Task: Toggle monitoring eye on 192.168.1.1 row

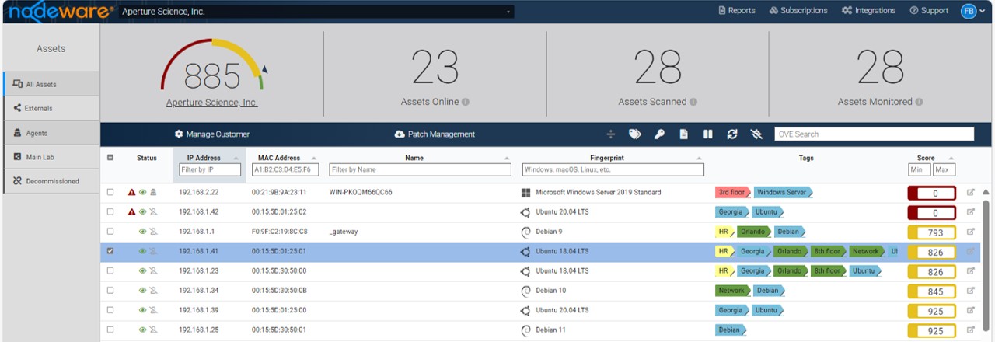Action: pyautogui.click(x=143, y=231)
